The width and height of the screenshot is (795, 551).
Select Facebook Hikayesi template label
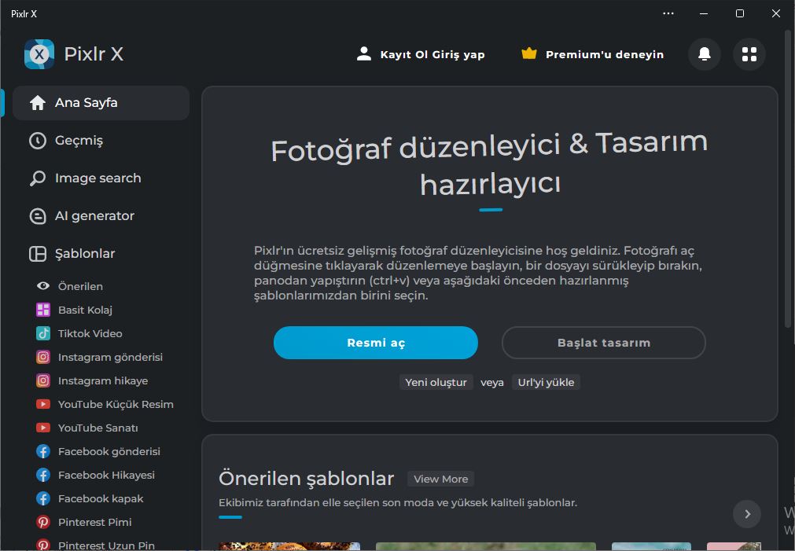click(x=106, y=475)
